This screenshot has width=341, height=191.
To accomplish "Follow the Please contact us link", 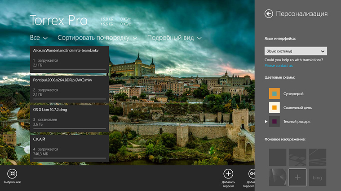I will 279,66.
